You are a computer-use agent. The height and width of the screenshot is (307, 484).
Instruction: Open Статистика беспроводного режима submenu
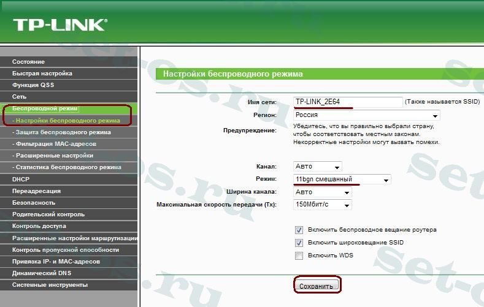[69, 167]
